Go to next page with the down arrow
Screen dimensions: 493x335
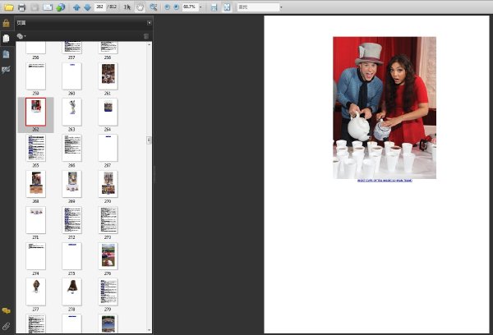87,7
